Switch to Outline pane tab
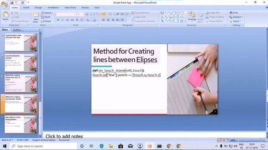The width and height of the screenshot is (268, 150). pyautogui.click(x=17, y=30)
